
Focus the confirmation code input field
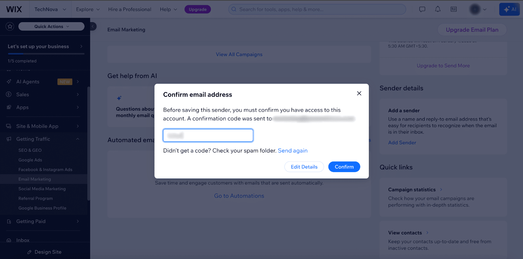[208, 136]
